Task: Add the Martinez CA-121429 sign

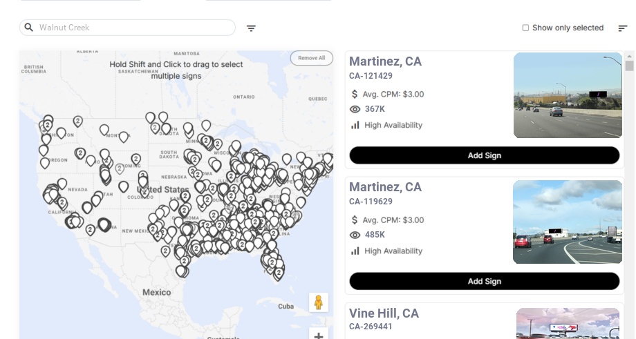Action: click(x=484, y=155)
